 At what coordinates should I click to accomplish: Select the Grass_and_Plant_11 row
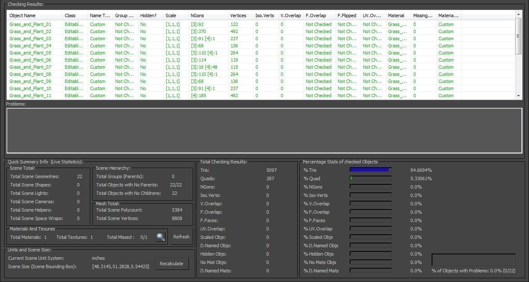pyautogui.click(x=261, y=96)
